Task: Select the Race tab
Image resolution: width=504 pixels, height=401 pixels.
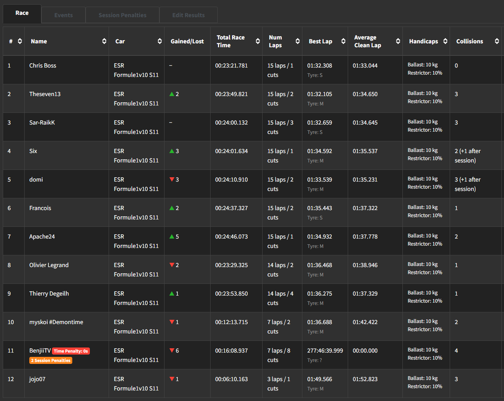Action: 22,13
